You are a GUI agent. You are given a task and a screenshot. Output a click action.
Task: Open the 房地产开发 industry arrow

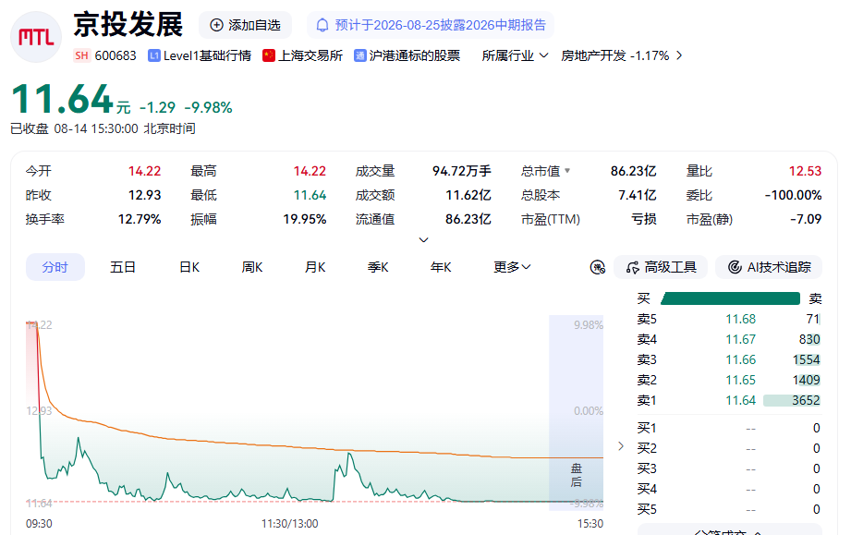[679, 55]
